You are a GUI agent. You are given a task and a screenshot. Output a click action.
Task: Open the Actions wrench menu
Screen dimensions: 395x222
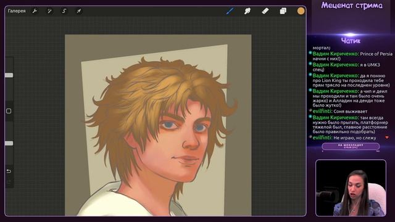pos(35,11)
